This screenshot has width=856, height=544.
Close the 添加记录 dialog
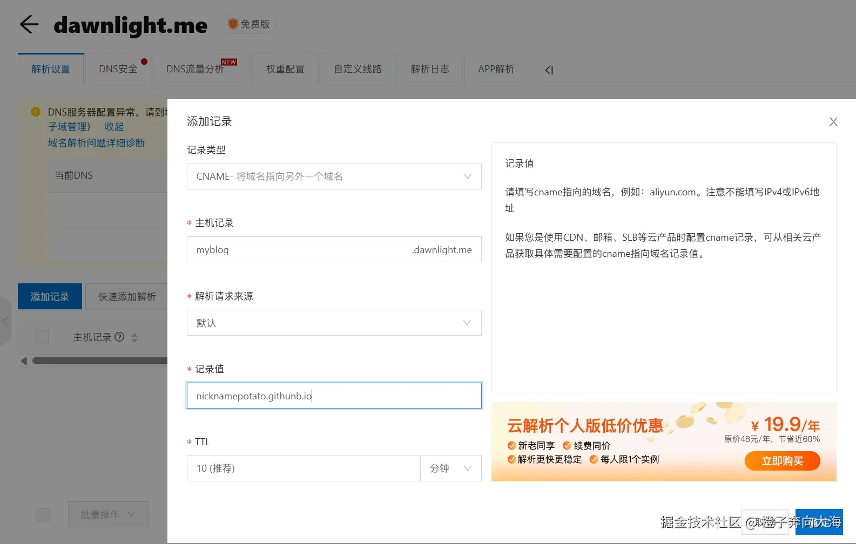(833, 122)
